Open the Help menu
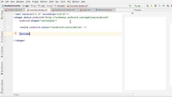This screenshot has height=97, width=172. point(83,2)
